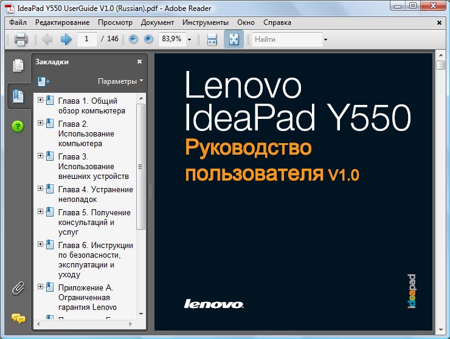Click the Adobe PDF title bar icon
Viewport: 450px width, 339px height.
(x=10, y=8)
